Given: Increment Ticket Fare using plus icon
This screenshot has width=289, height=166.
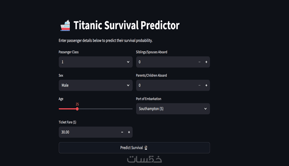Looking at the screenshot, I should point(129,132).
